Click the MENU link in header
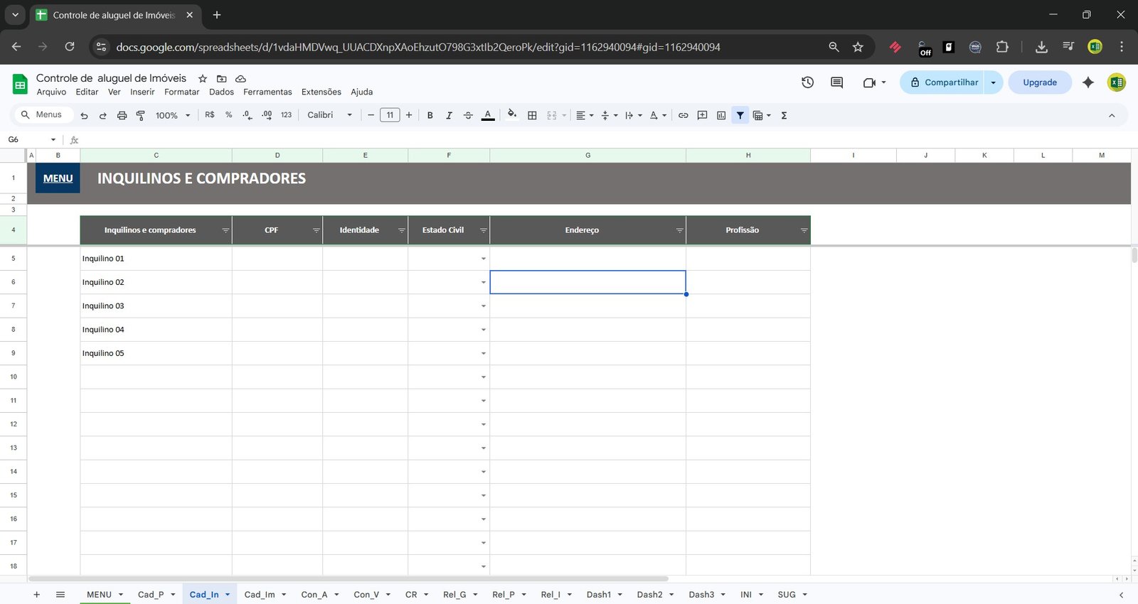 coord(58,178)
